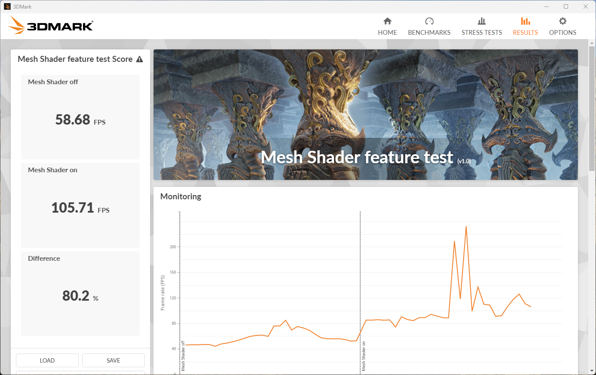The height and width of the screenshot is (375, 596).
Task: Maximize the 3DMark window
Action: (565, 6)
